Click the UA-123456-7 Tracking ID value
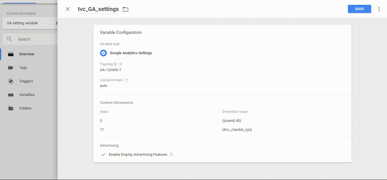 click(110, 70)
